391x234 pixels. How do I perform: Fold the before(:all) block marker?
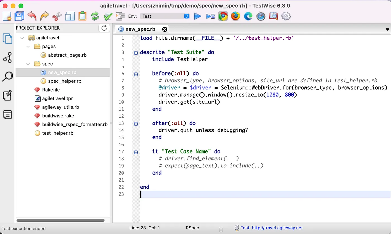pos(136,74)
